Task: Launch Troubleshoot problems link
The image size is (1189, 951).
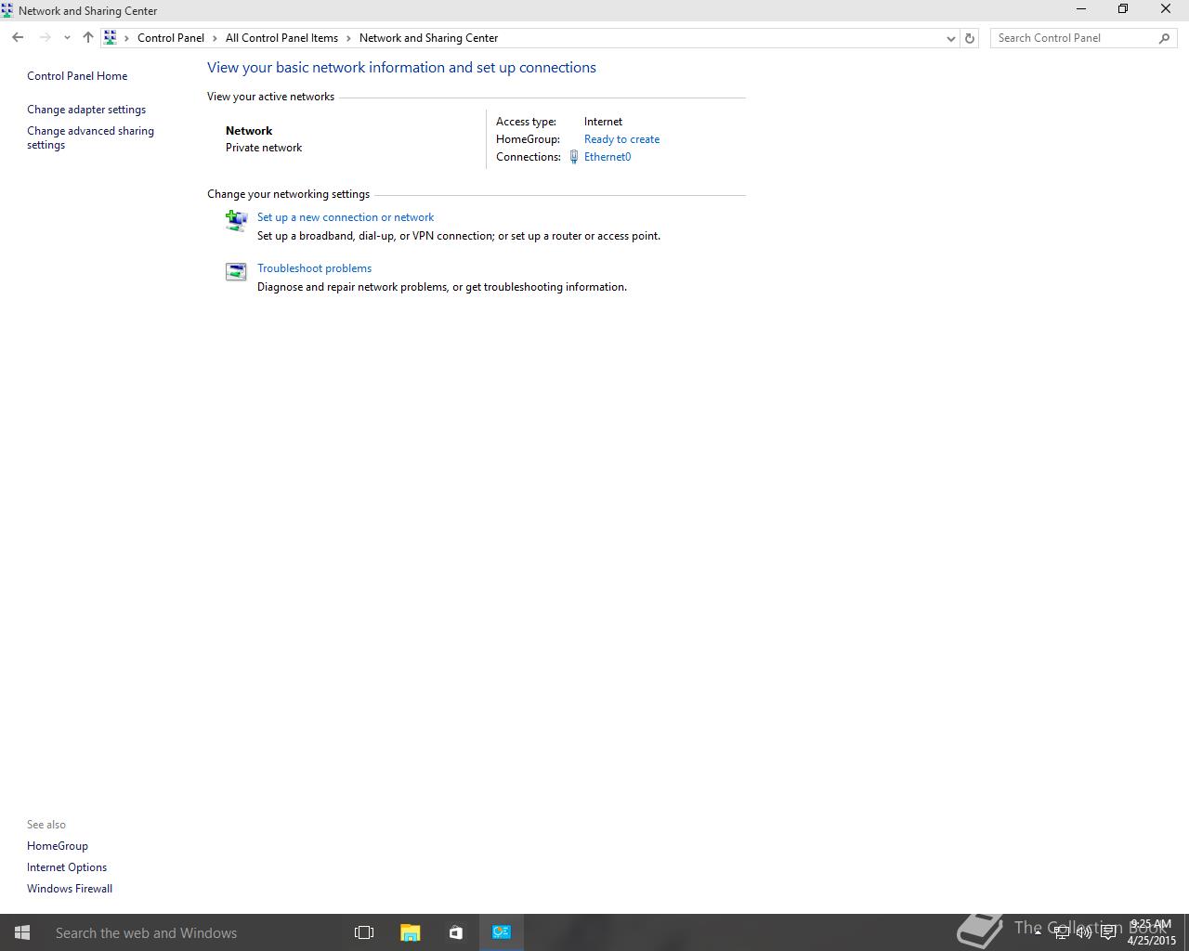Action: point(314,268)
